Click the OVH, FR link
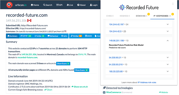This screenshot has width=179, height=95. point(82,54)
